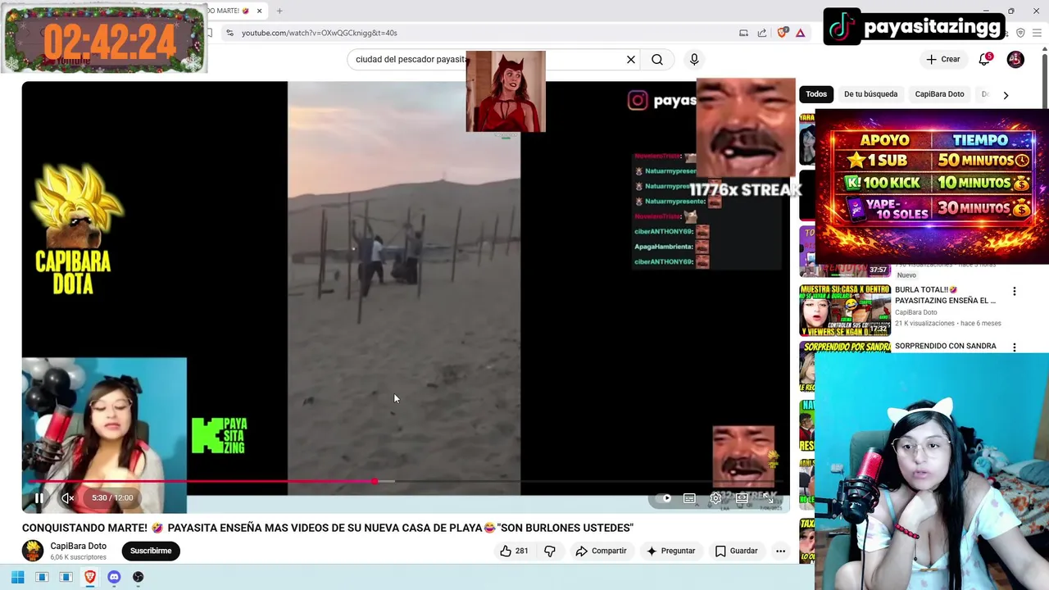Viewport: 1049px width, 590px height.
Task: Open OBS Studio from the taskbar
Action: pyautogui.click(x=138, y=577)
